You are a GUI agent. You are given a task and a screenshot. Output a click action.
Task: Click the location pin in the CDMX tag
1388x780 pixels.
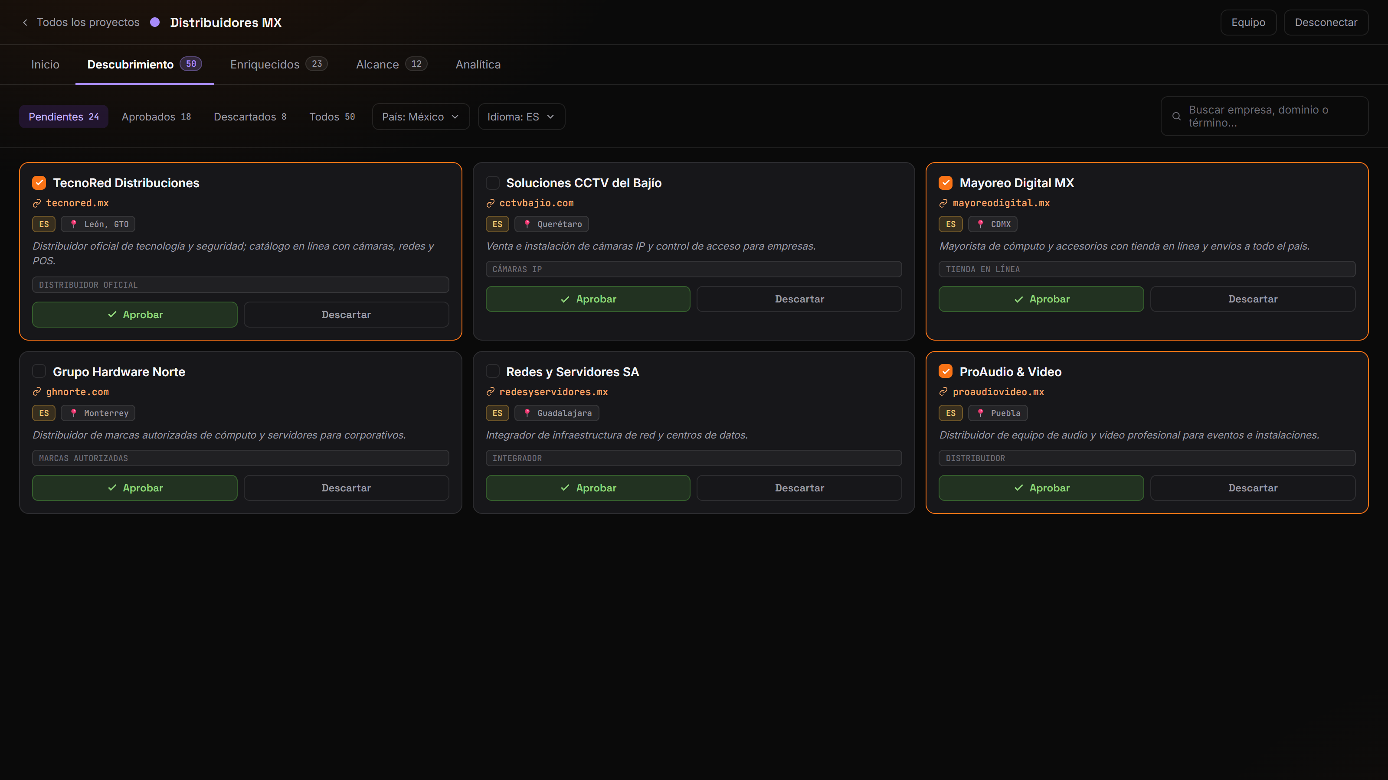(981, 224)
